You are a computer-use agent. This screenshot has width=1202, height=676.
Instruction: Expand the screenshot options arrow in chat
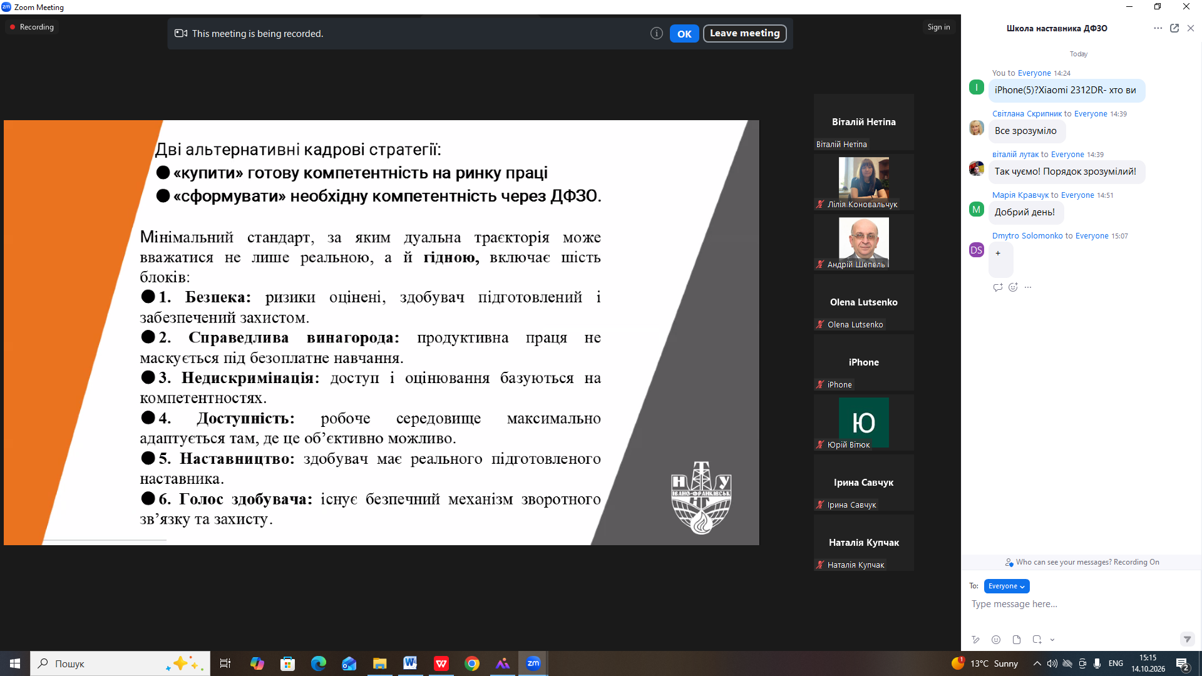(x=1052, y=640)
